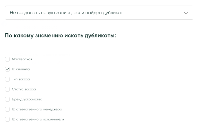This screenshot has width=198, height=126.
Task: Click the Мастерская label text
Action: [x=22, y=59]
